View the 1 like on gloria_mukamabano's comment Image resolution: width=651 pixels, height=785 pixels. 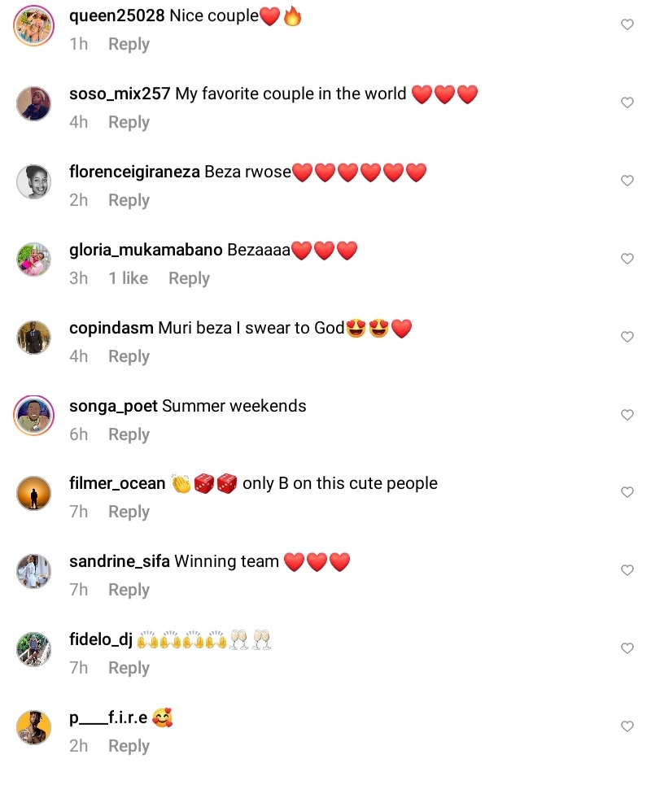pyautogui.click(x=129, y=278)
